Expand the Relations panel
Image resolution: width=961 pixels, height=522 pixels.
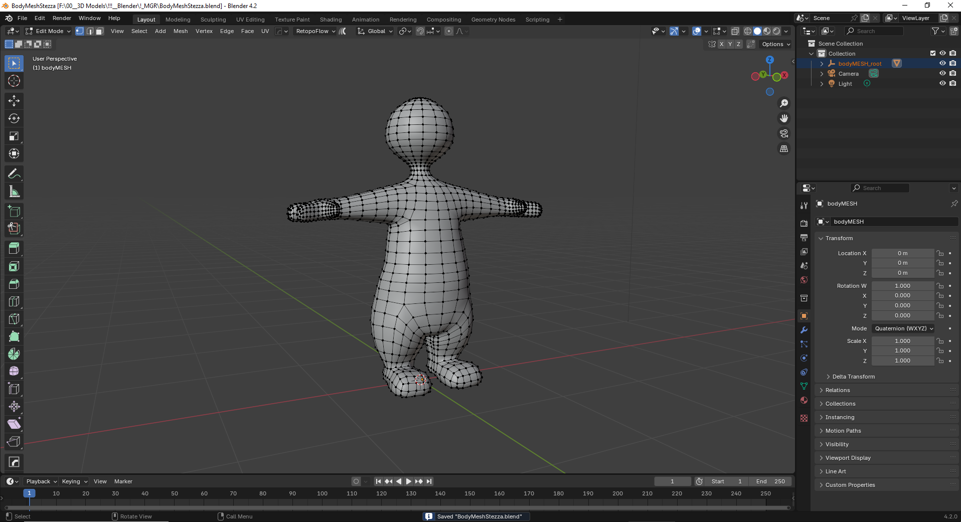coord(838,390)
